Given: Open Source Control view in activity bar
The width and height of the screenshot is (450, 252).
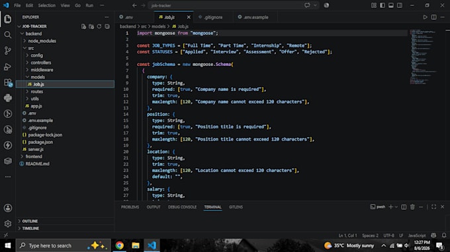Looking at the screenshot, I should [8, 51].
